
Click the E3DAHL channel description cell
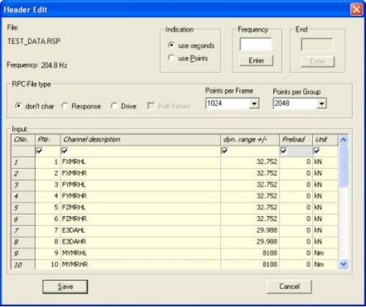pos(141,230)
